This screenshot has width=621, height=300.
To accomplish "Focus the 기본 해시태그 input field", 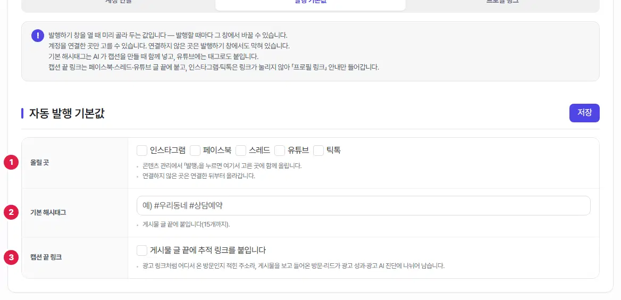I will click(363, 206).
